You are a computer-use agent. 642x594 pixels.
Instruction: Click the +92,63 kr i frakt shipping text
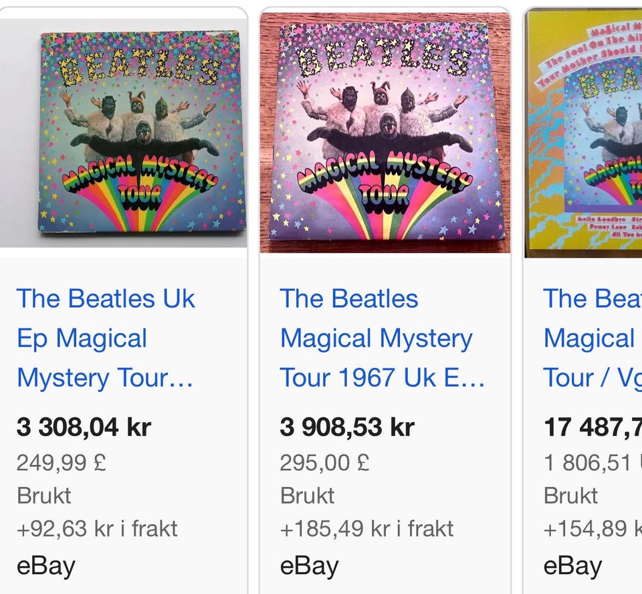[x=97, y=528]
